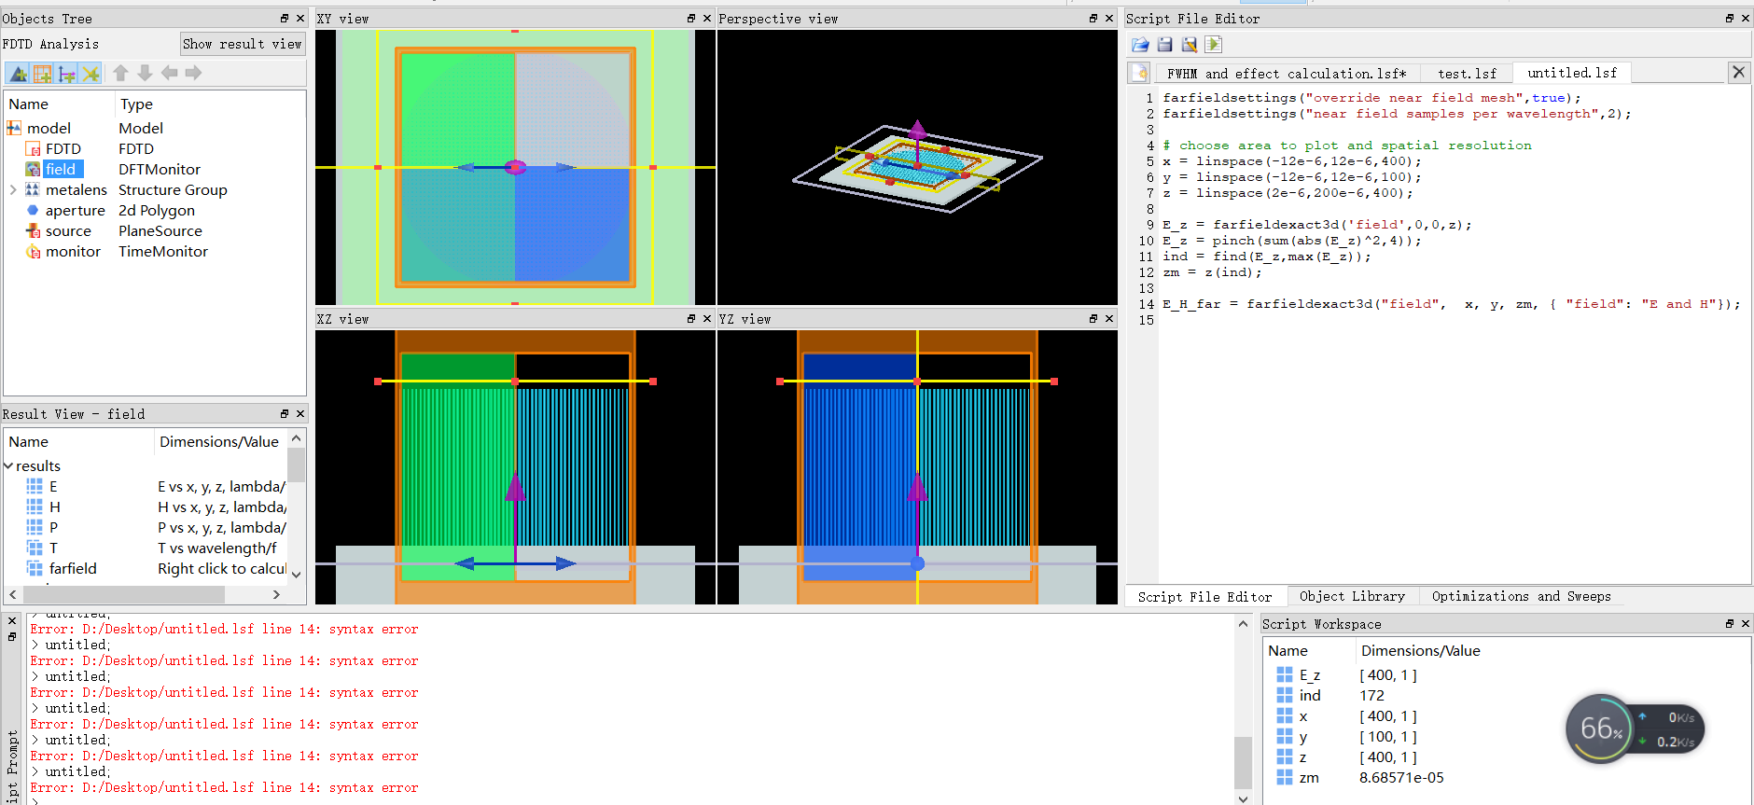Switch to FWHM and effect calculation.lsf tab
1754x805 pixels.
point(1287,74)
